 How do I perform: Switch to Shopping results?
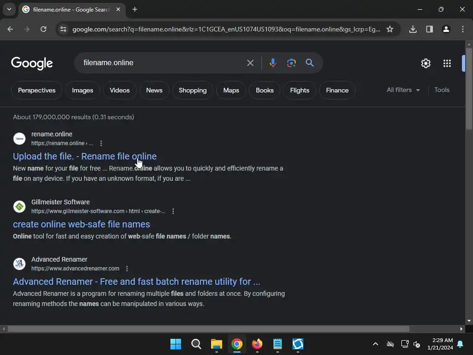click(193, 90)
